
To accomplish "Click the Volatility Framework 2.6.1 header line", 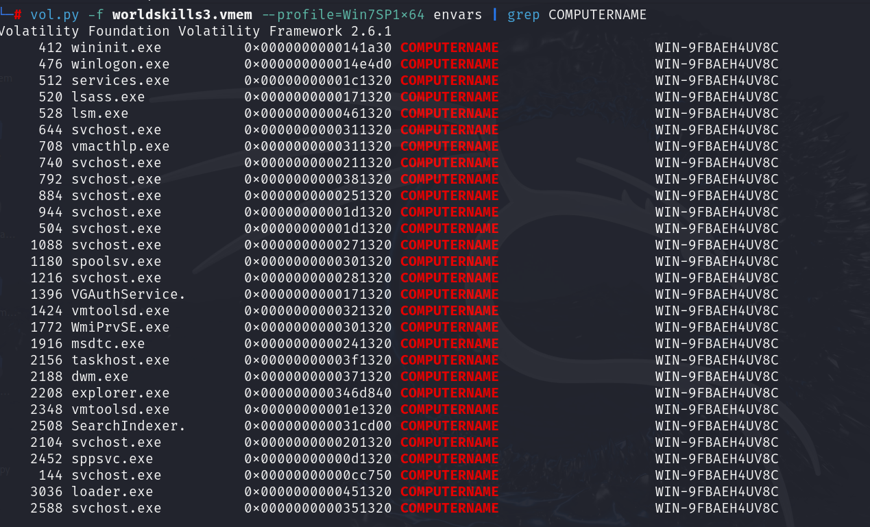I will pos(195,32).
